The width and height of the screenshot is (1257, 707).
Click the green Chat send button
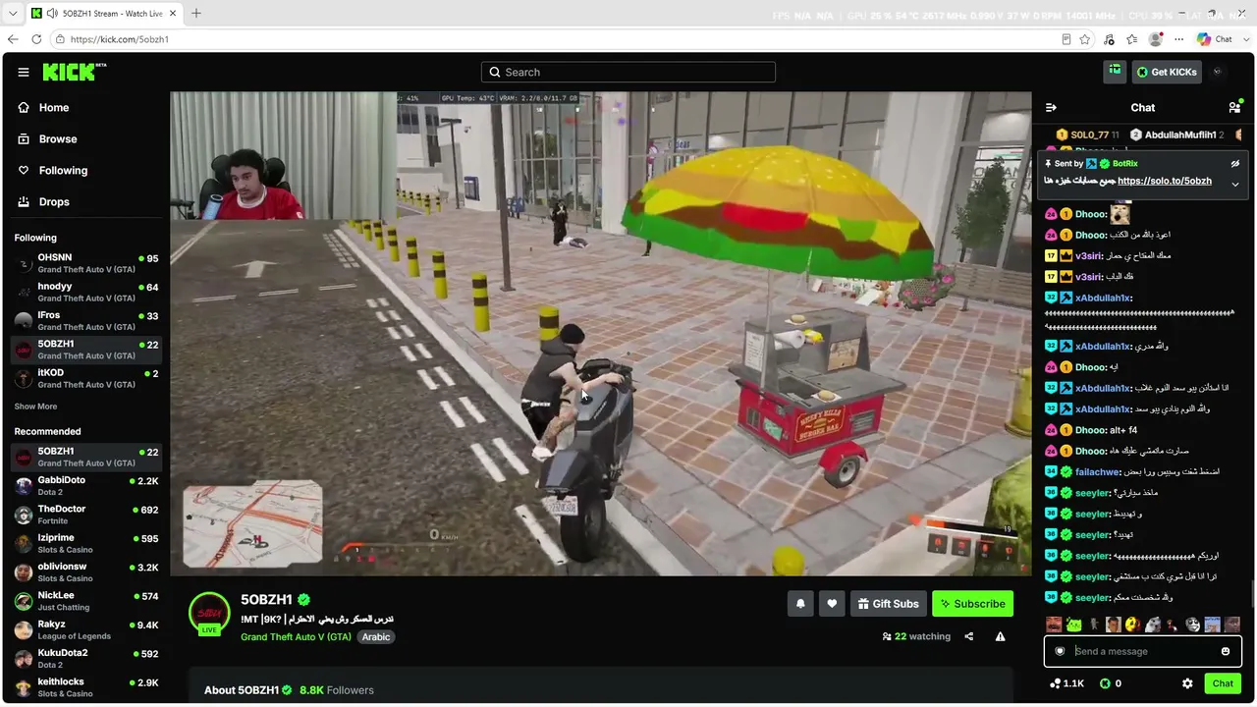tap(1223, 683)
